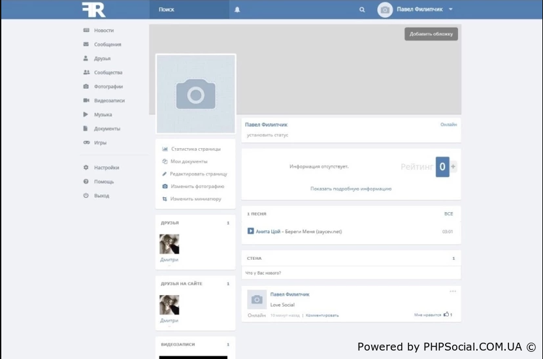Click the search magnifier icon in header
Viewport: 543px width, 359px height.
click(x=362, y=10)
